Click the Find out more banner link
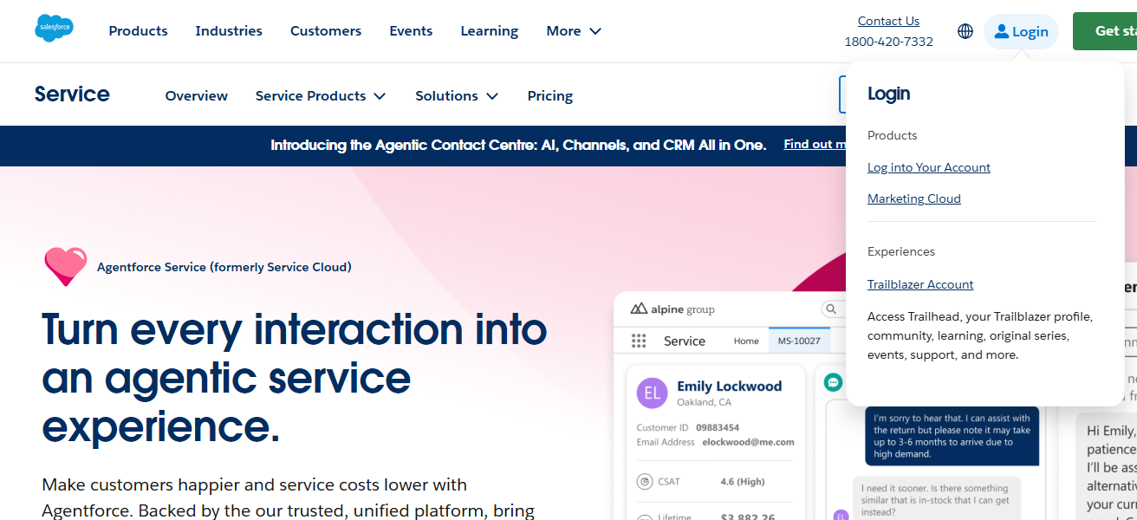 815,145
